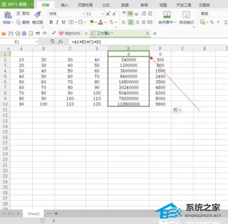The height and width of the screenshot is (224, 228).
Task: Click the Wrap Text icon
Action: (187, 15)
